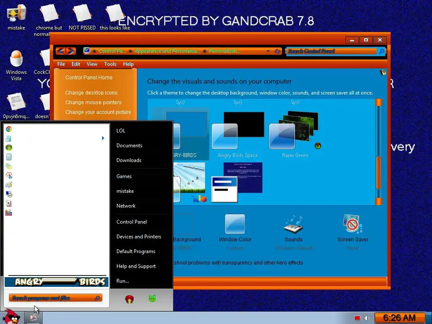
Task: Open Control Panel in Start menu
Action: (132, 222)
